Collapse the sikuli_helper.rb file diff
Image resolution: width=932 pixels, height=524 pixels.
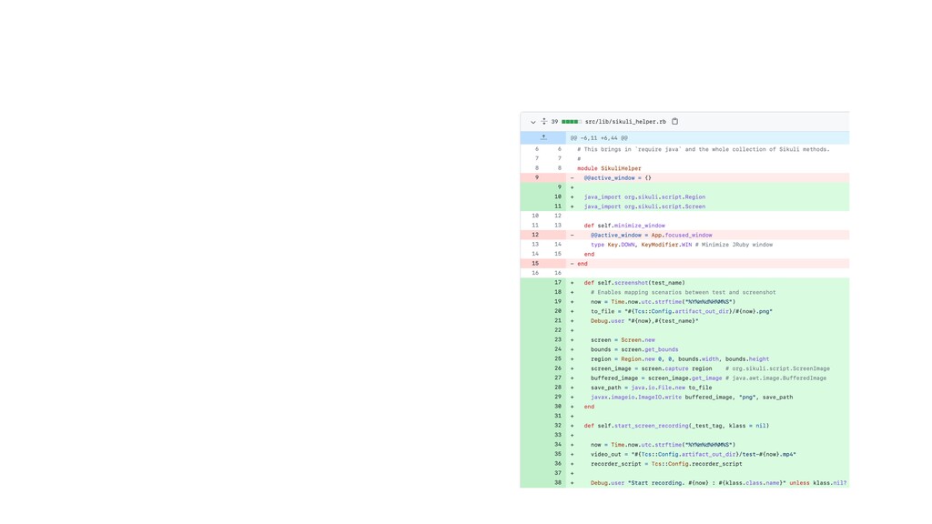[x=533, y=122]
